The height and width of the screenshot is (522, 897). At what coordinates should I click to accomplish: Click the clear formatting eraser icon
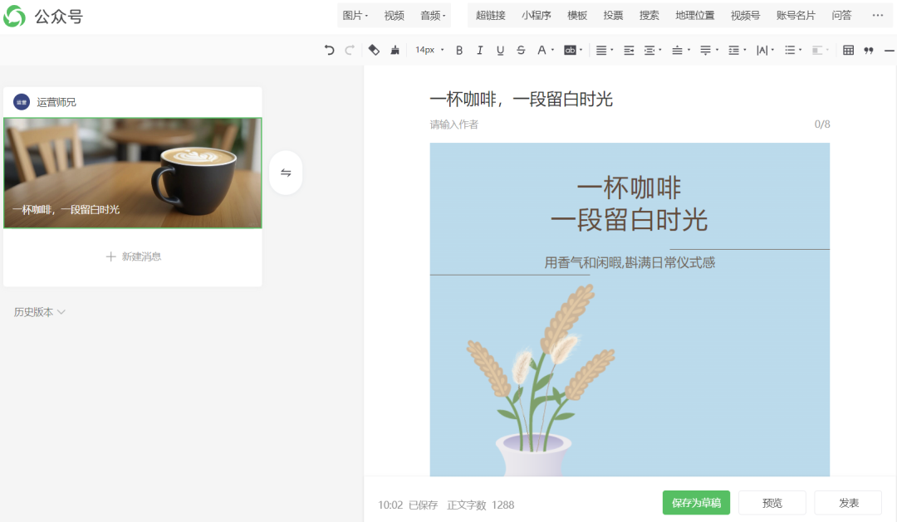point(374,50)
